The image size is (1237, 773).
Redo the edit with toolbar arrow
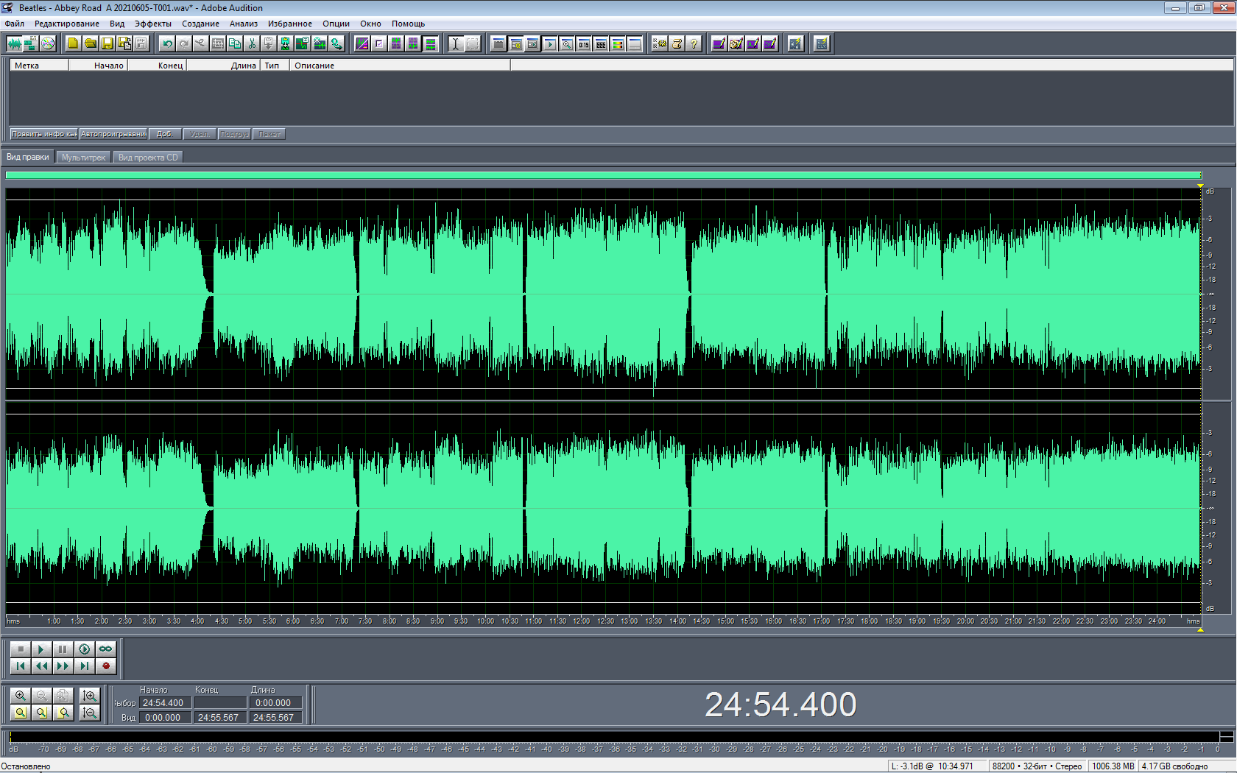pos(184,44)
